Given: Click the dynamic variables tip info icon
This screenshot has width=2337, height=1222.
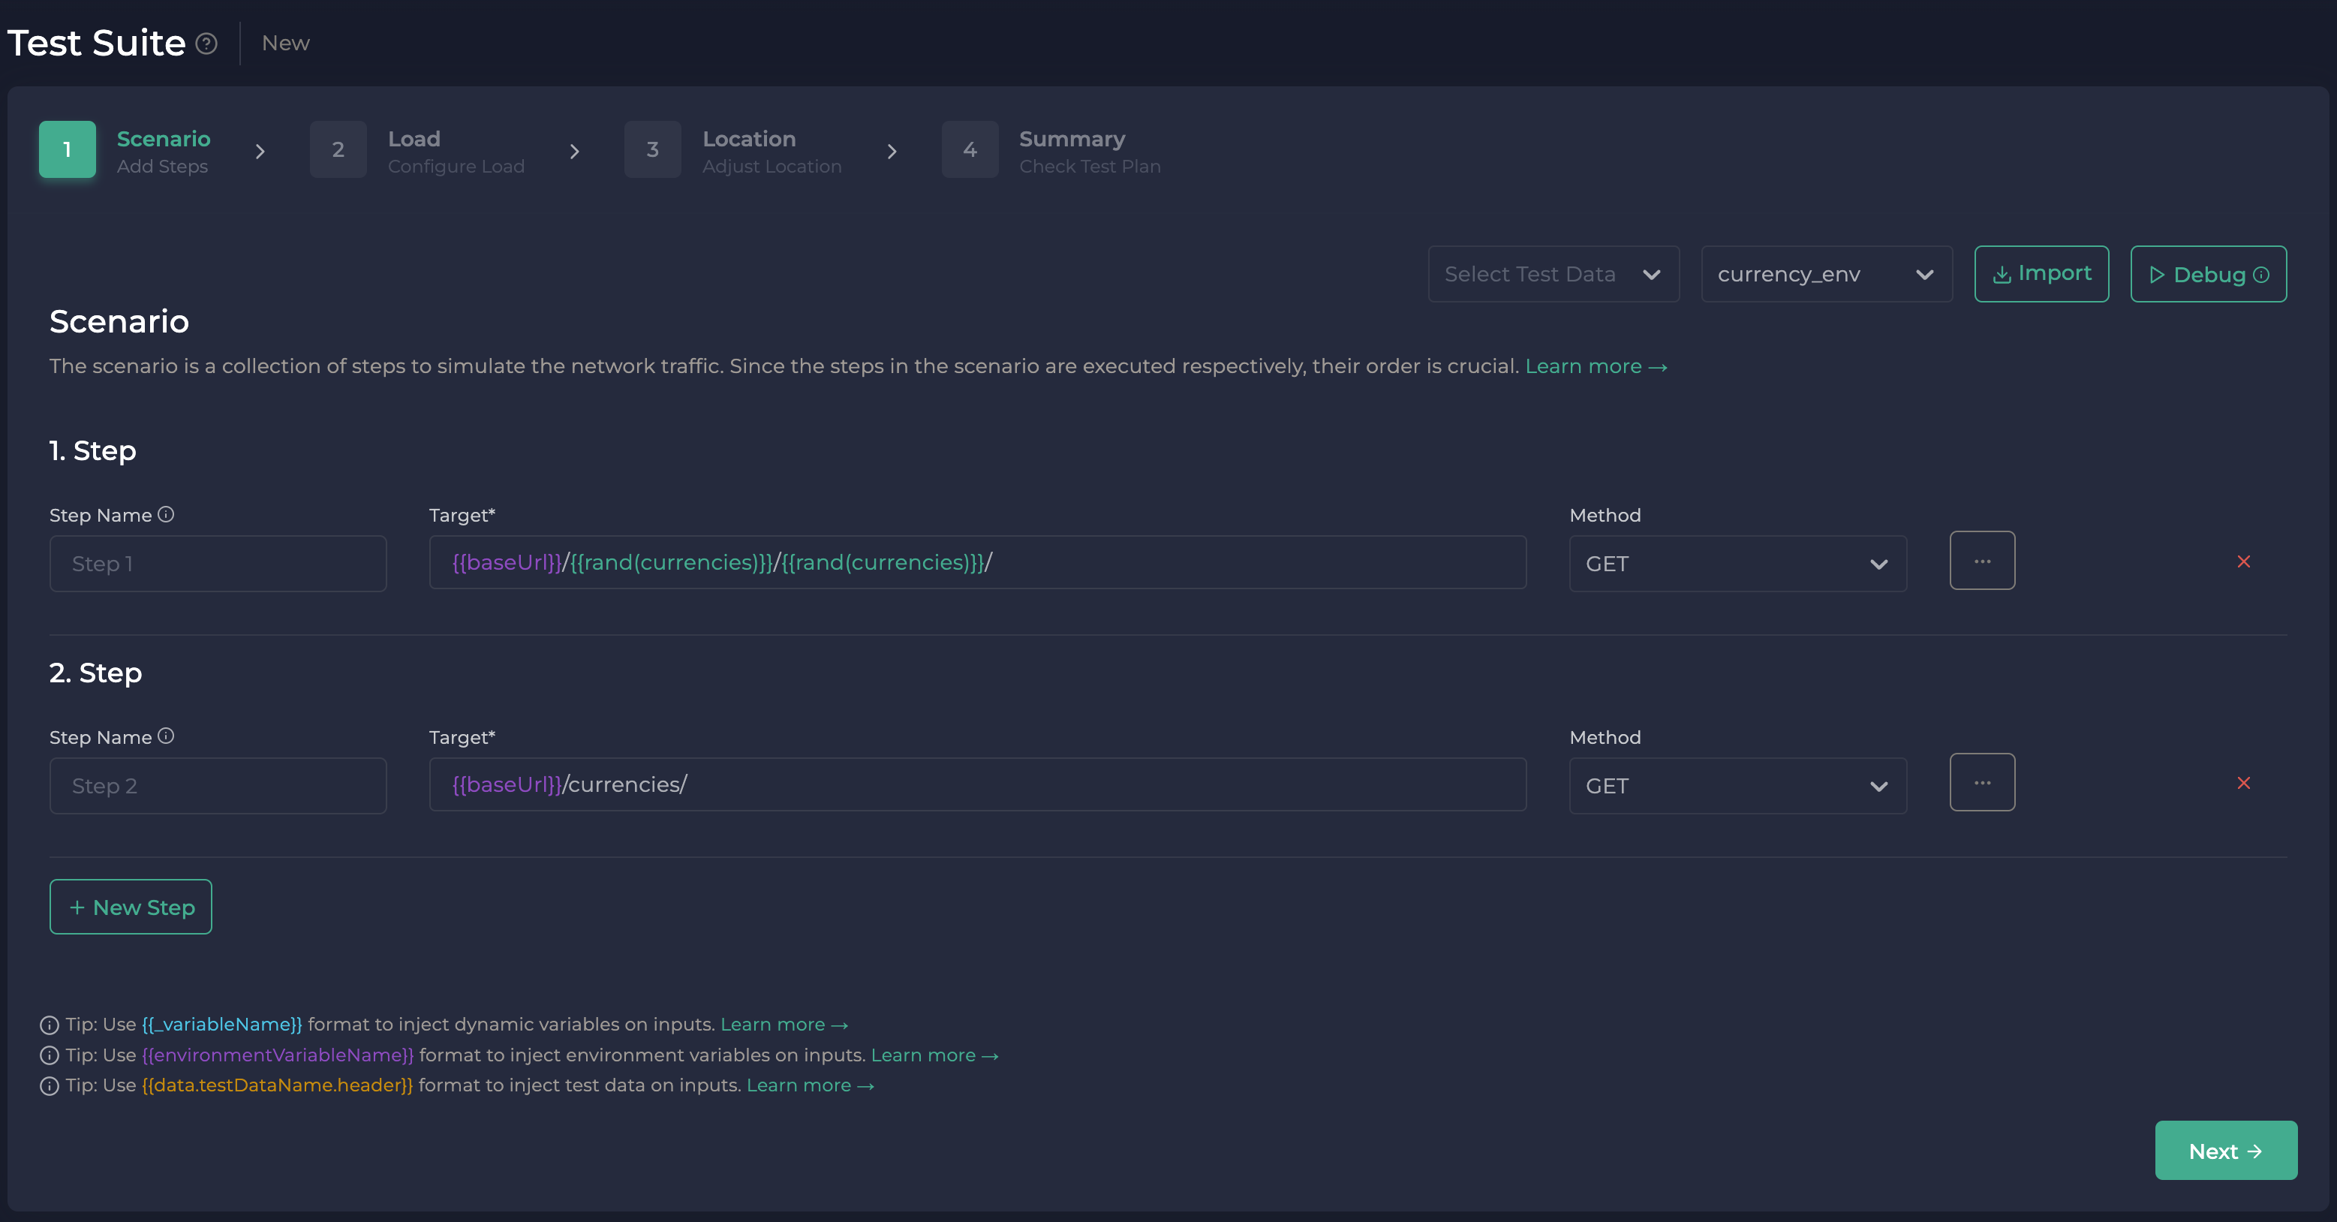Looking at the screenshot, I should (x=49, y=1025).
